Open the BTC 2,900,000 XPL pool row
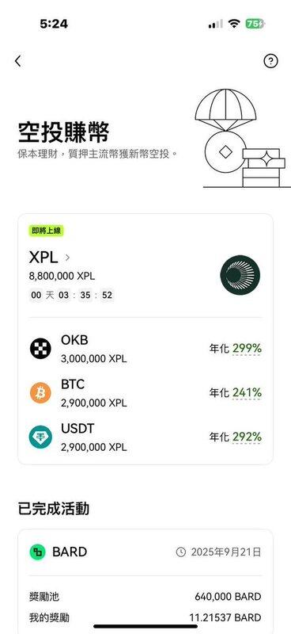 point(145,392)
